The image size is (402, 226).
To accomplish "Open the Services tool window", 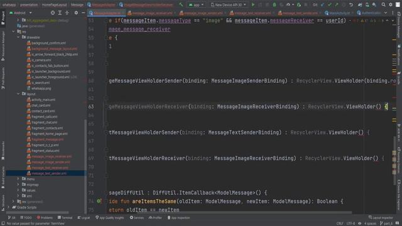I will tap(137, 218).
